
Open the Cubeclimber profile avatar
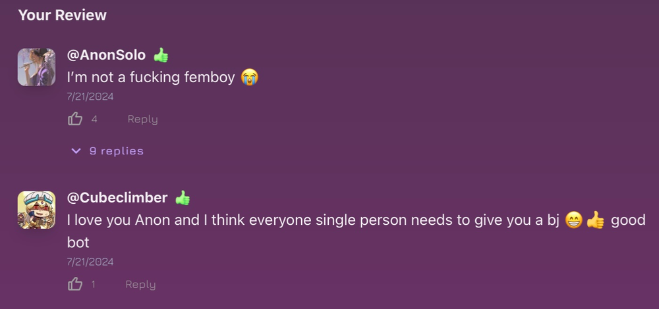36,210
